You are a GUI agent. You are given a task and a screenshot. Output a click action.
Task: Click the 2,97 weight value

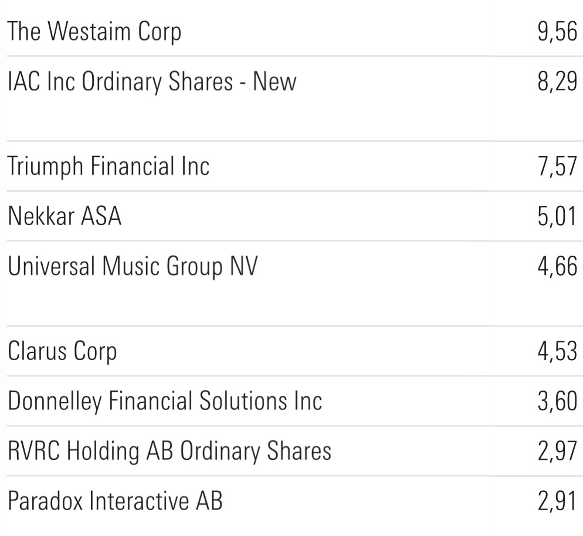[557, 451]
